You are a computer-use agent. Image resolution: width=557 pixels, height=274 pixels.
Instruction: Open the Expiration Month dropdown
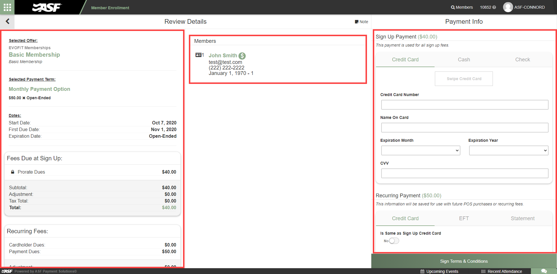point(421,150)
